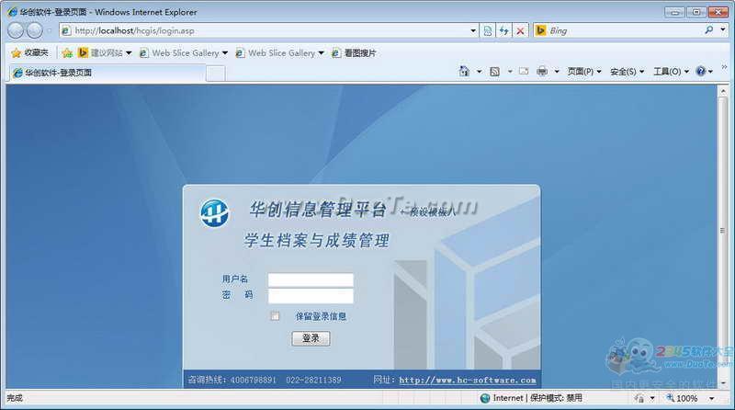This screenshot has width=735, height=410.
Task: Click the 保护模式: 禁用 status text
Action: coord(556,398)
